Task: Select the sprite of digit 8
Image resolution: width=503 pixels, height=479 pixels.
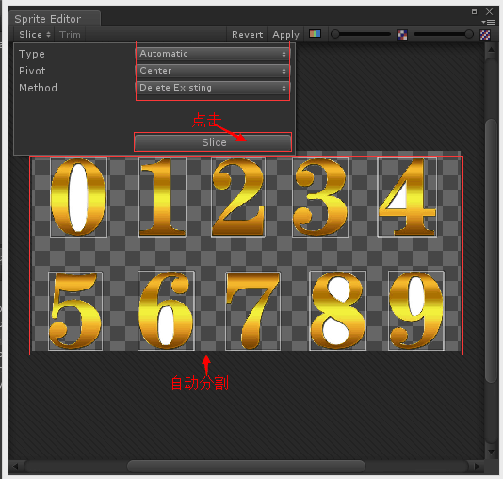Action: pos(338,311)
